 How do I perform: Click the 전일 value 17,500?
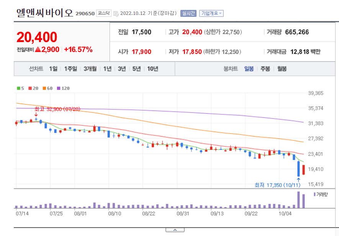click(x=141, y=32)
